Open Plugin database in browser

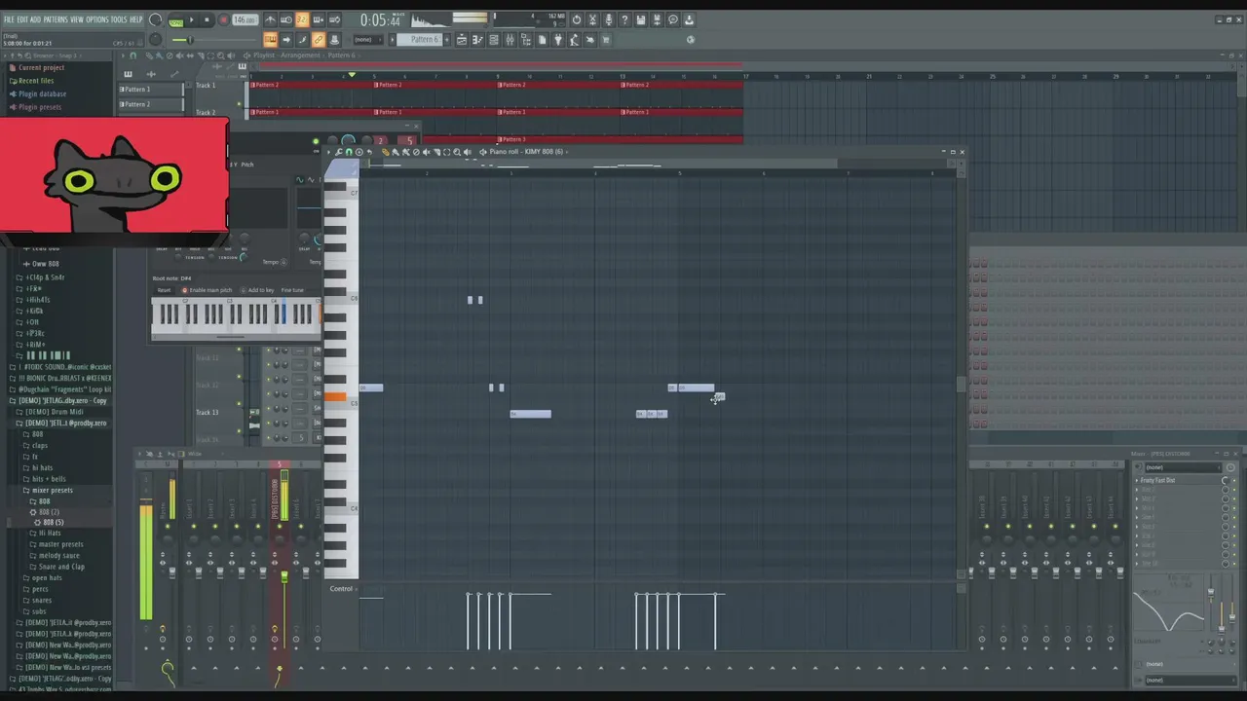tap(42, 93)
